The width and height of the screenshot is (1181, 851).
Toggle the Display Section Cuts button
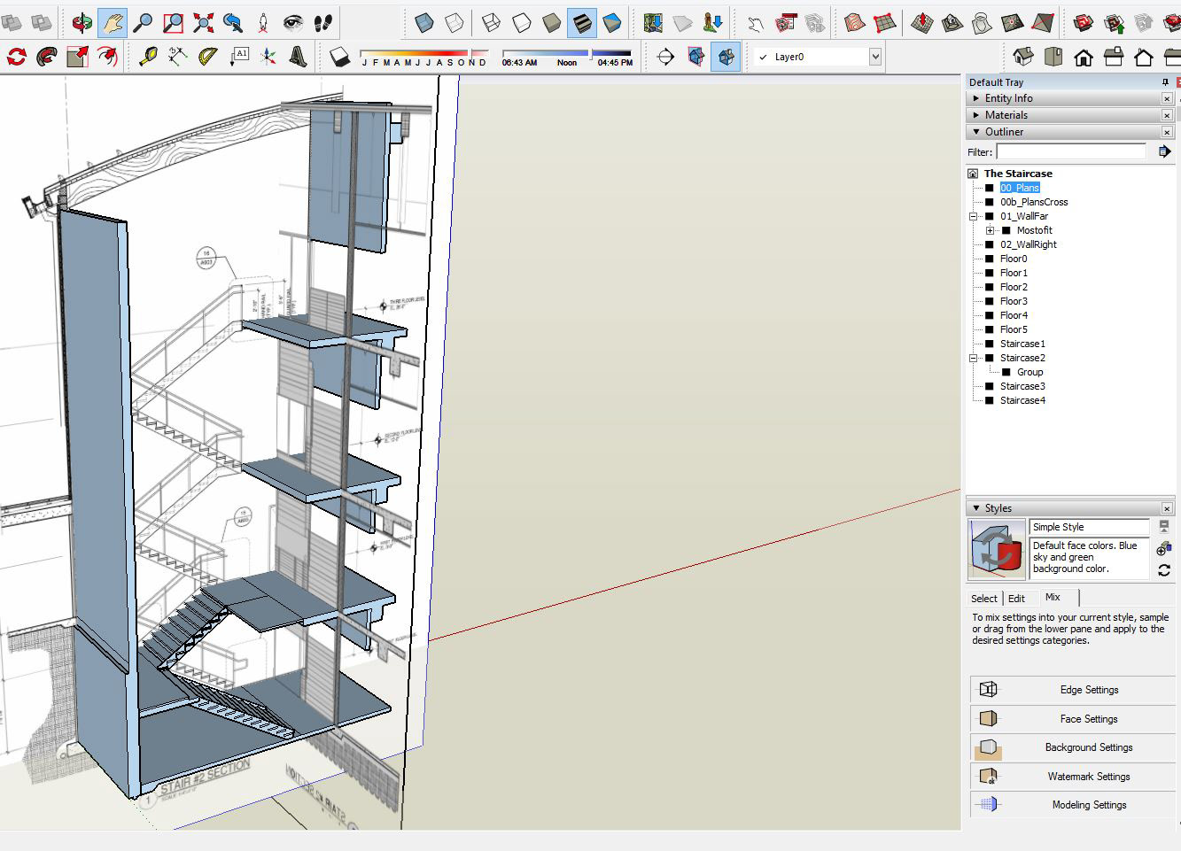pyautogui.click(x=726, y=57)
